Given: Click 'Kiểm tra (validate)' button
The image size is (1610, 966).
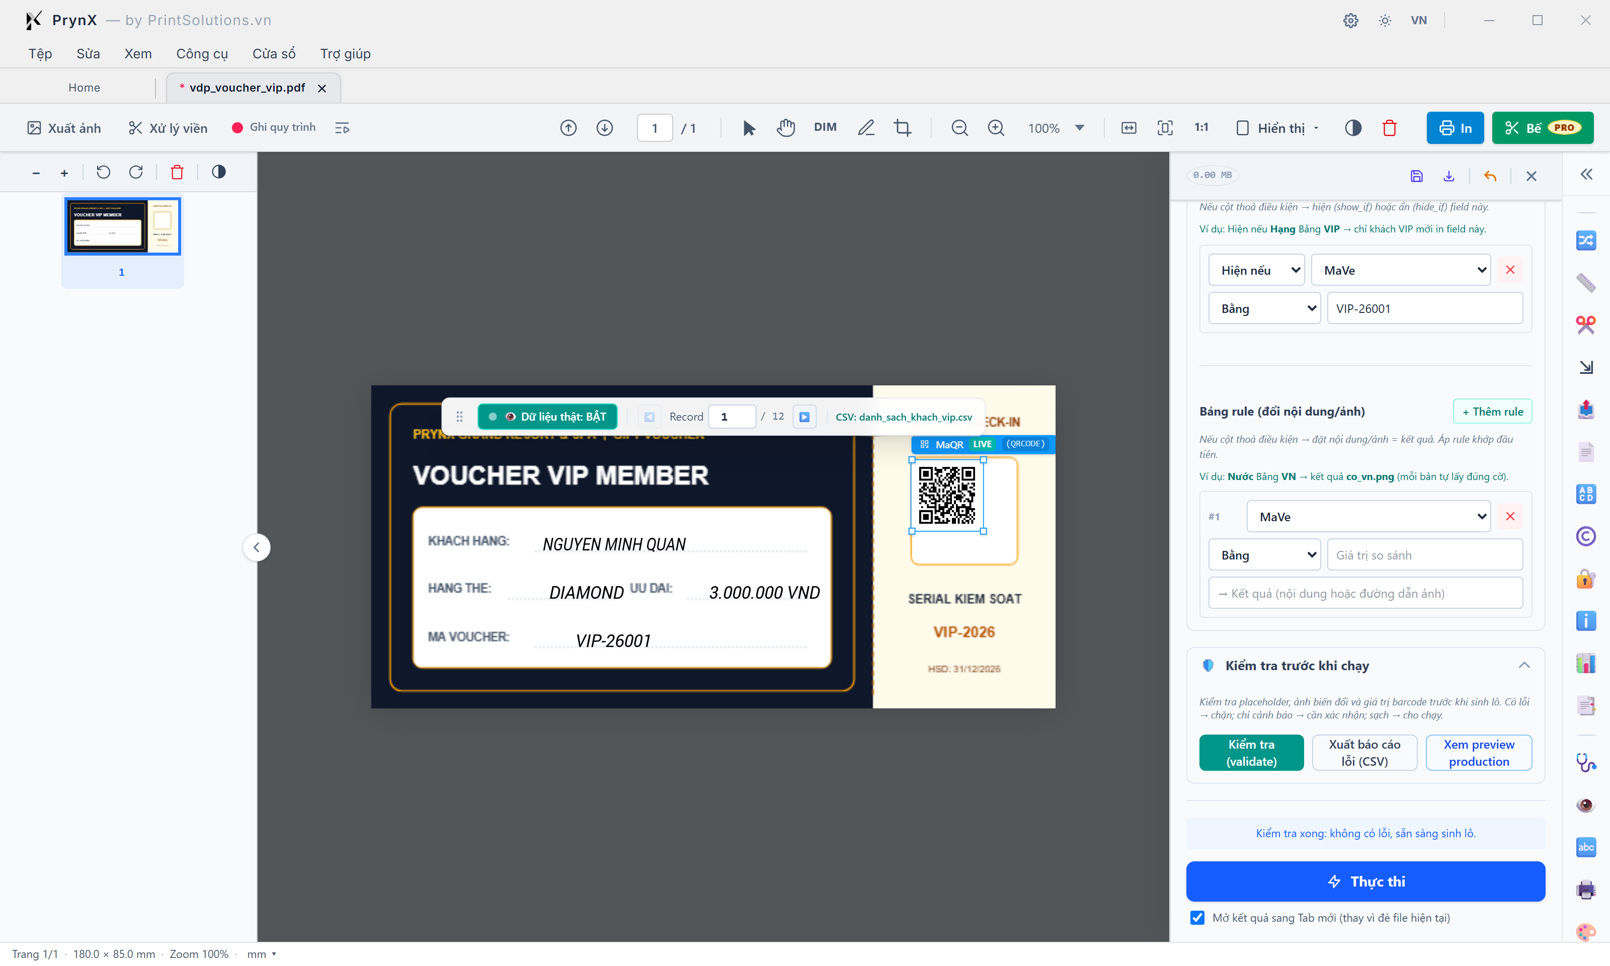Looking at the screenshot, I should (x=1251, y=753).
